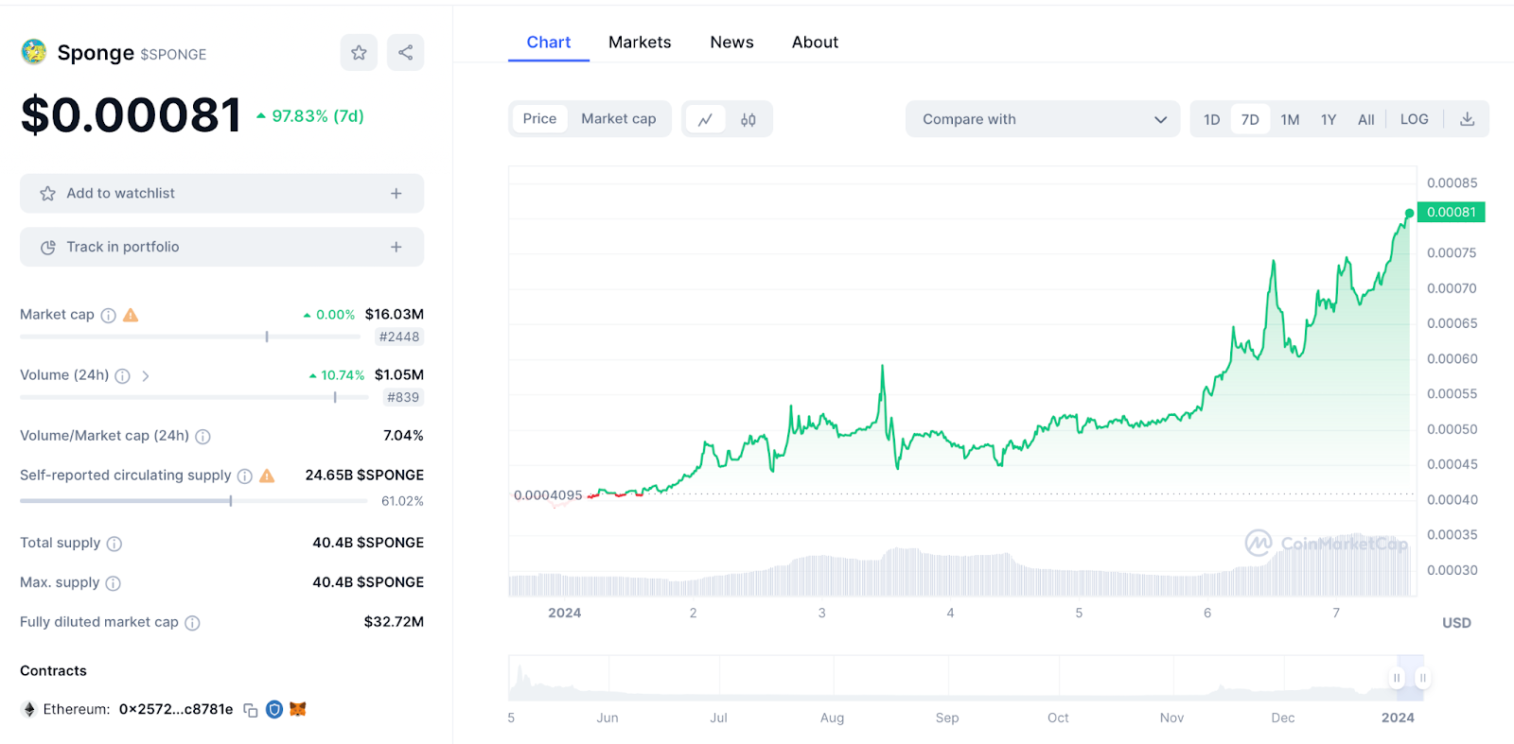This screenshot has height=744, width=1514.
Task: Click the Volume (24h) rank progress bar
Action: [x=194, y=398]
